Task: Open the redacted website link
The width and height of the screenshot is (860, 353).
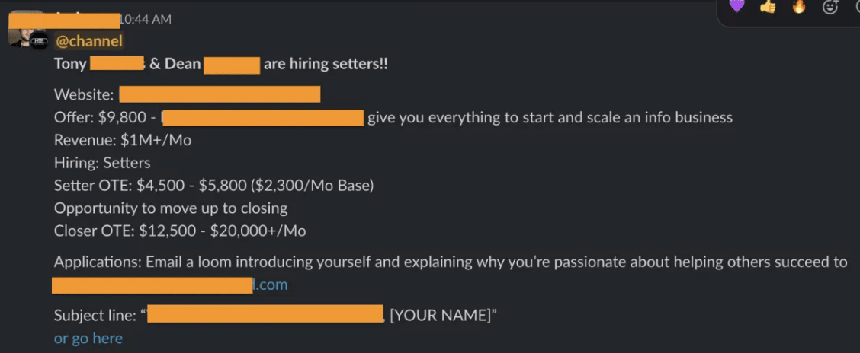Action: (220, 95)
